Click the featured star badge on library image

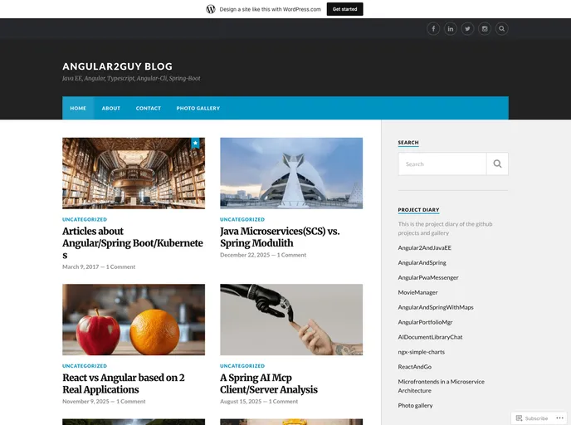pos(196,144)
